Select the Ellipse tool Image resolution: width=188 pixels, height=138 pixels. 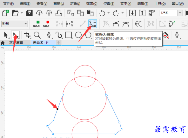(x=78, y=35)
